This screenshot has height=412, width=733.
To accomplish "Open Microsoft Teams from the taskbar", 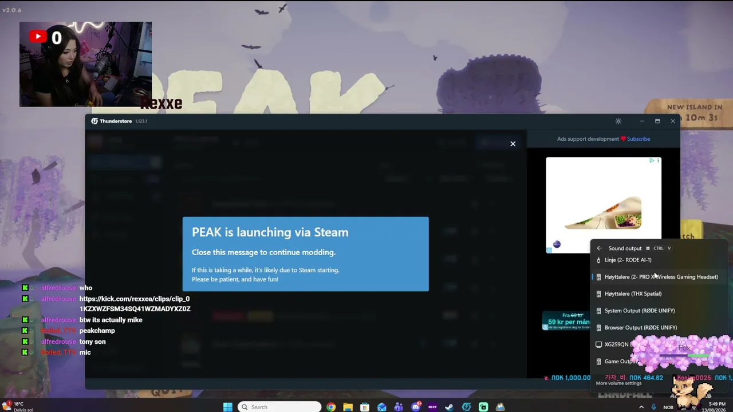I will coord(399,407).
